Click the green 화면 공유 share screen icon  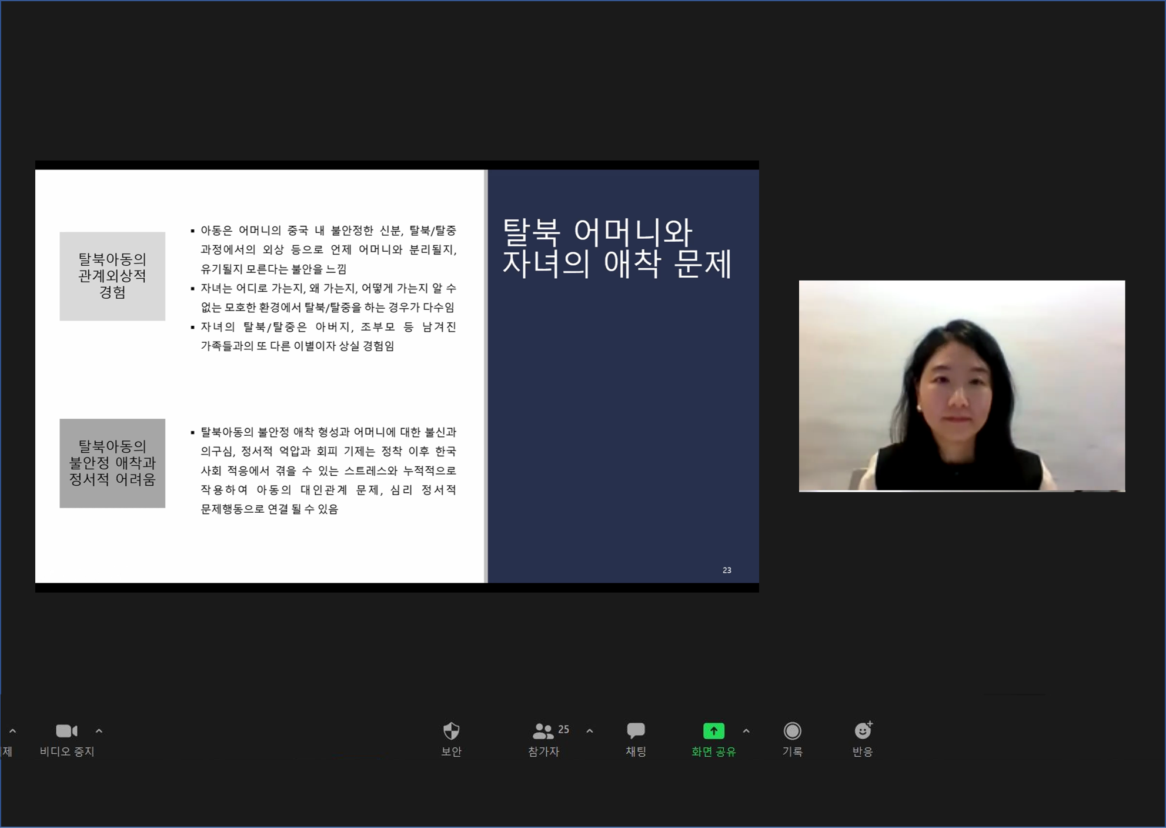click(713, 730)
